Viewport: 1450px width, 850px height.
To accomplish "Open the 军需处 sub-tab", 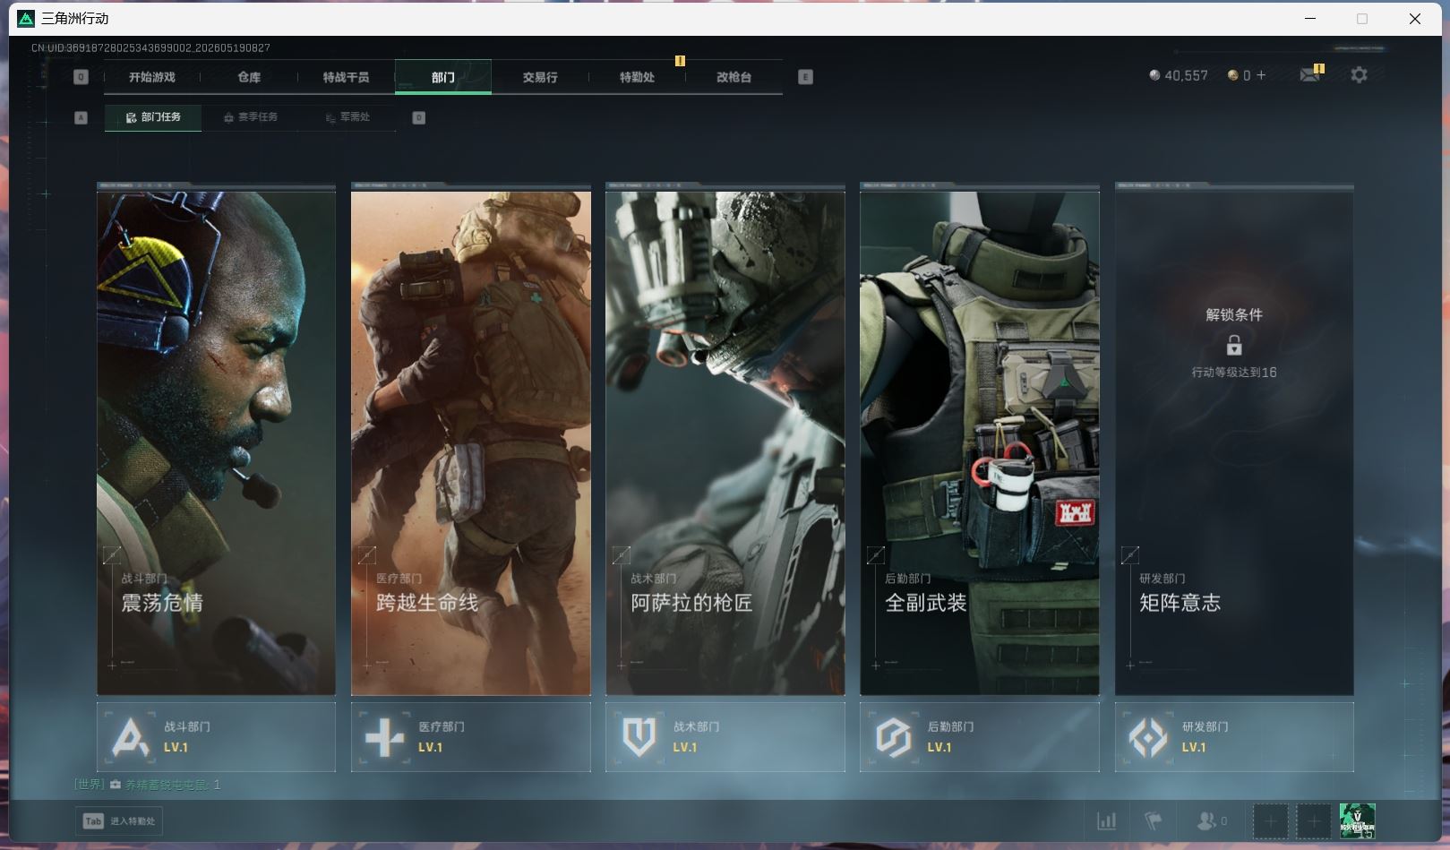I will point(347,117).
